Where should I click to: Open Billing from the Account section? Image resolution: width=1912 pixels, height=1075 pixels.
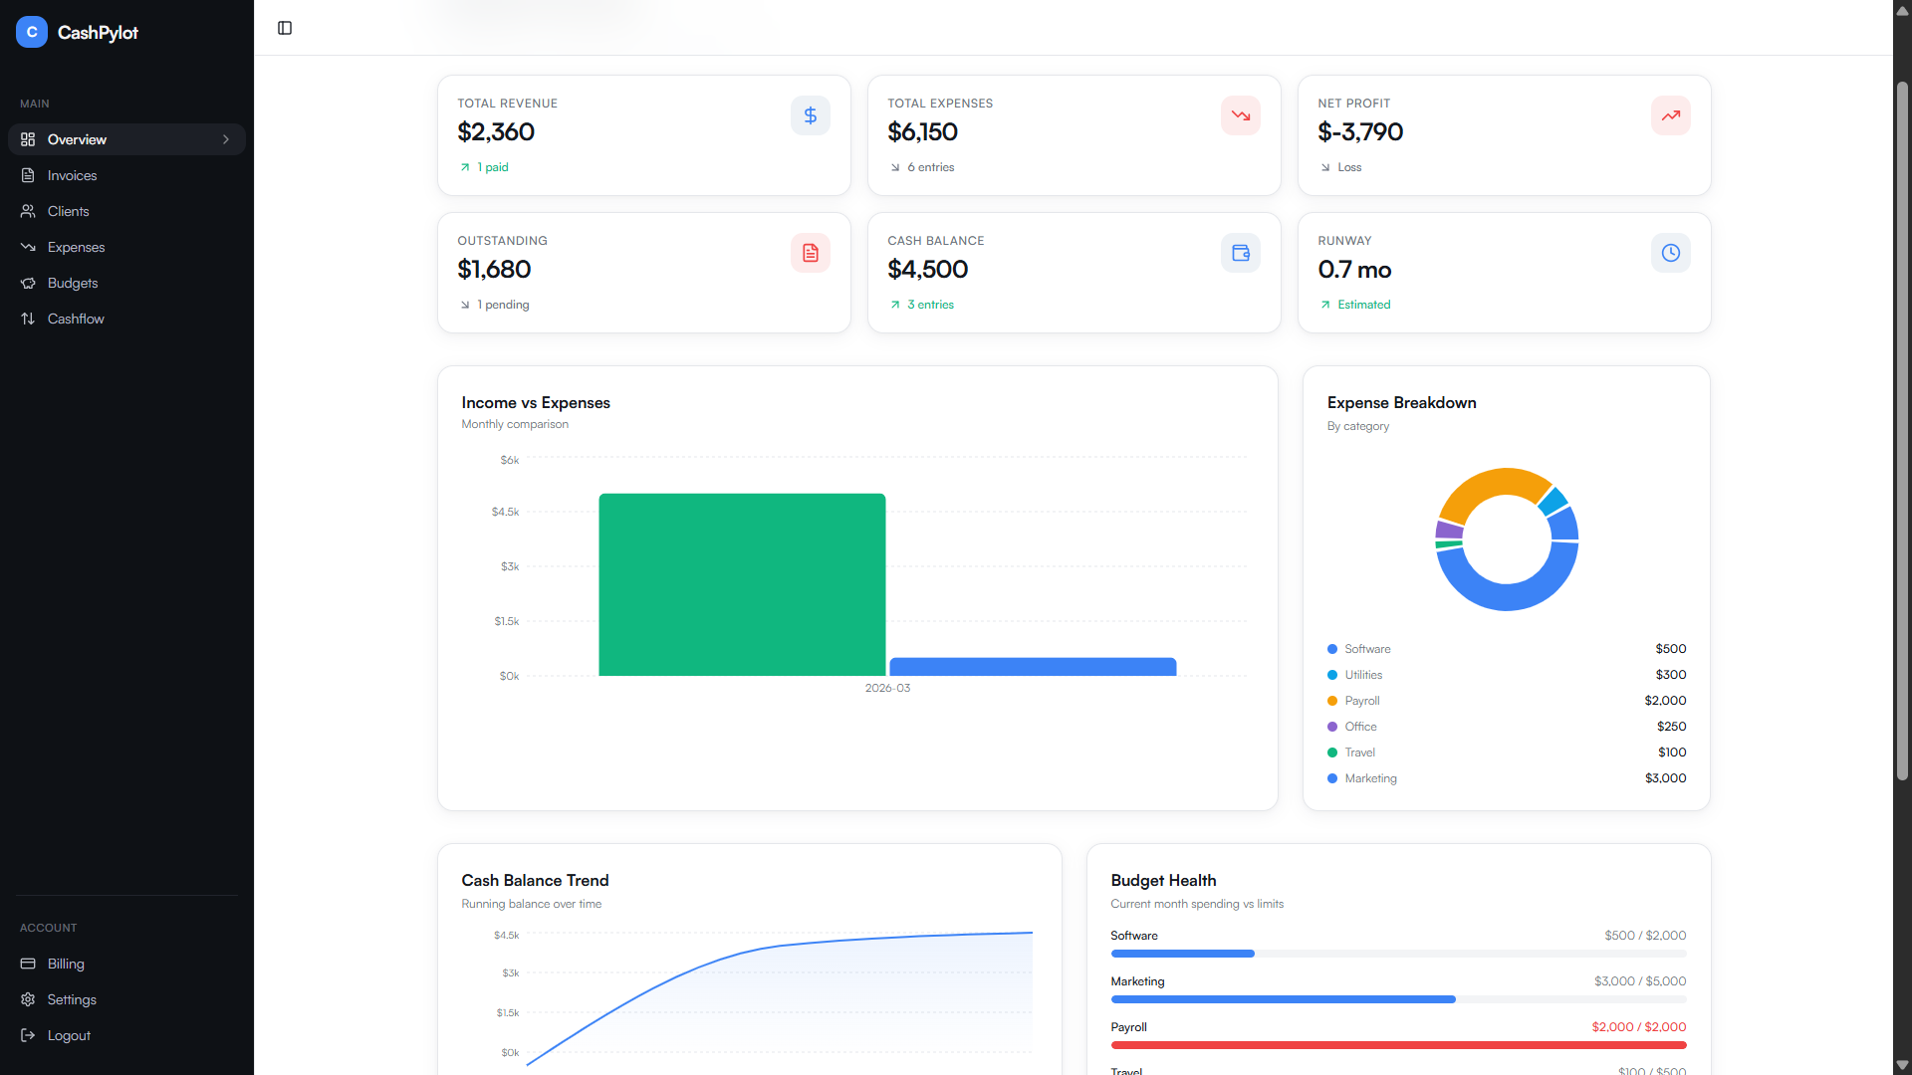(x=65, y=964)
